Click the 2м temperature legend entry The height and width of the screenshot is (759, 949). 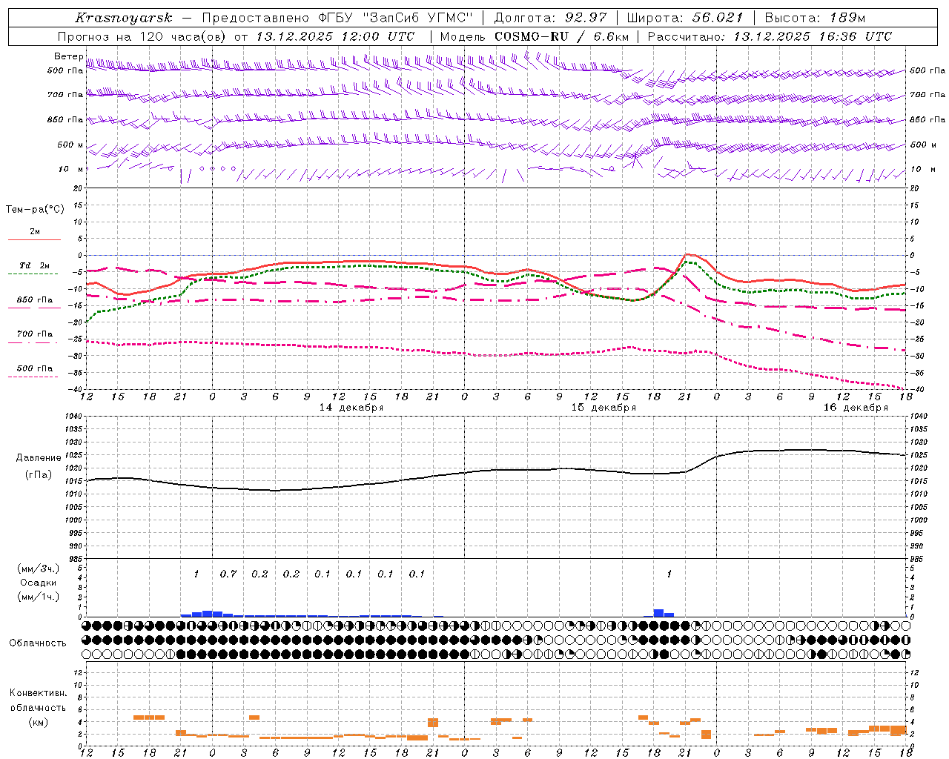click(x=35, y=231)
